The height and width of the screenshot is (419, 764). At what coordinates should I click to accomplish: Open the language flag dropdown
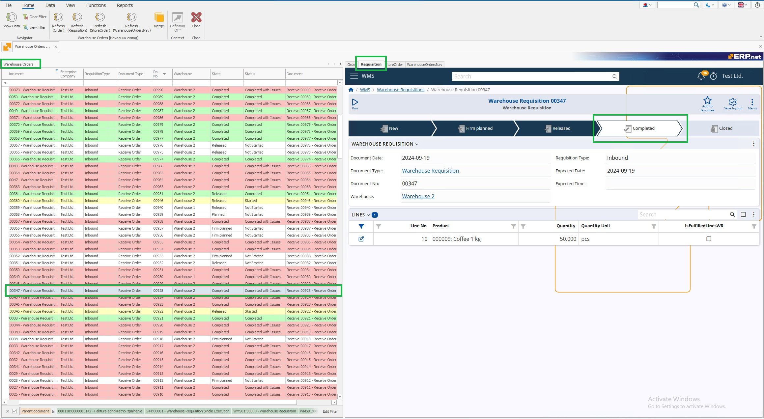[743, 5]
